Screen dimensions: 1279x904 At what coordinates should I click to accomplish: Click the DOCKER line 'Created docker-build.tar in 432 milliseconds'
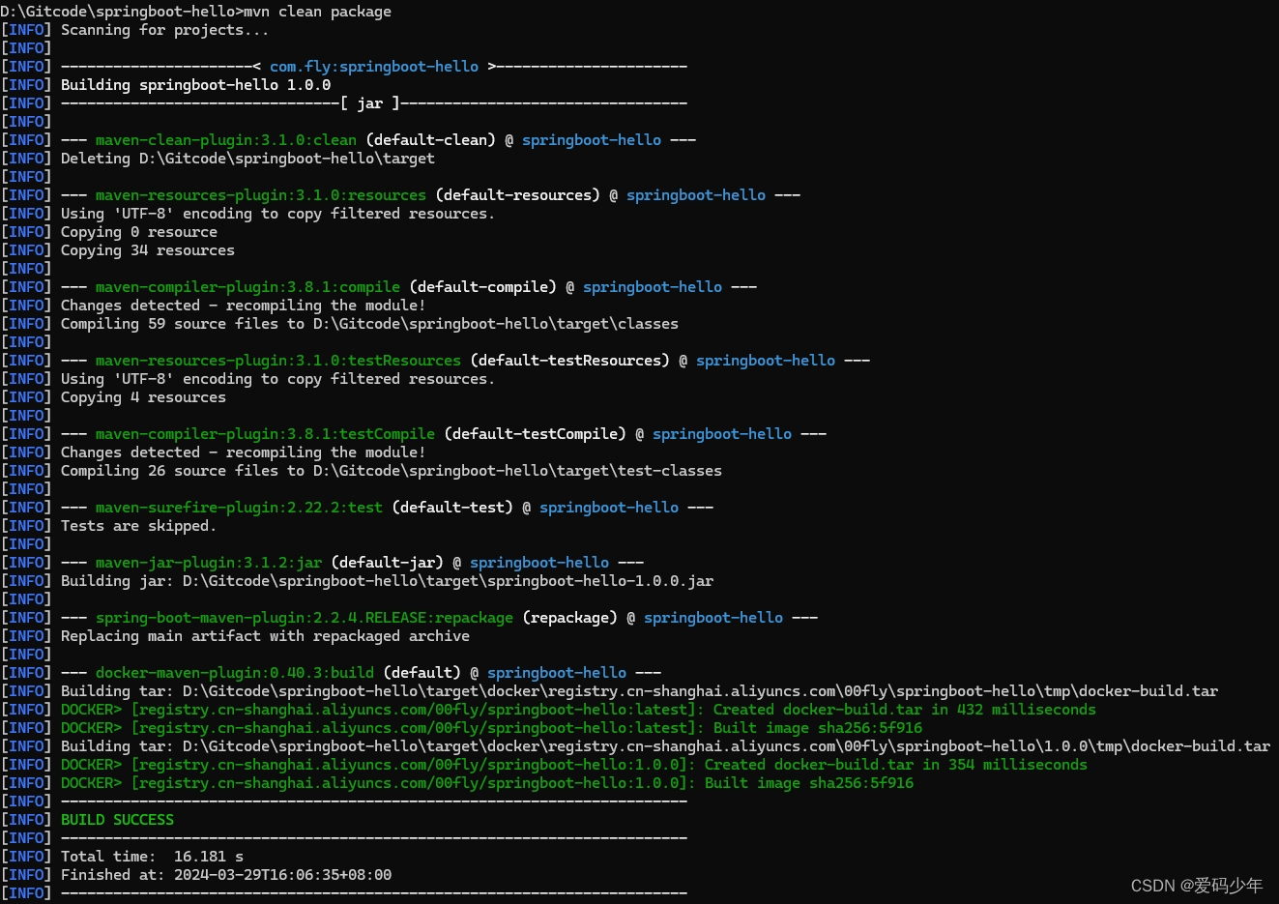578,710
